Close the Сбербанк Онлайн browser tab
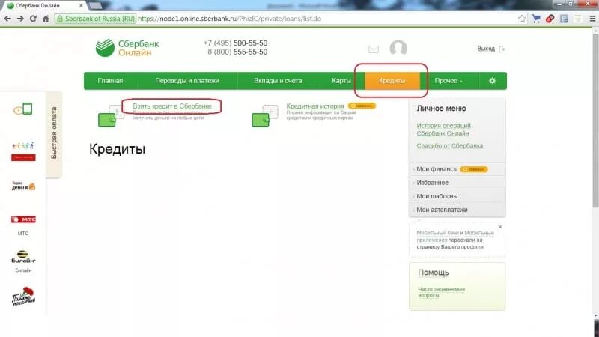The width and height of the screenshot is (599, 337). click(x=81, y=6)
